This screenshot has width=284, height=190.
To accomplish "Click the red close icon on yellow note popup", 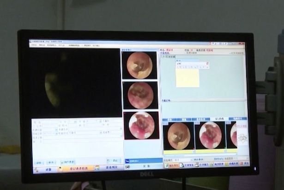I will tap(207, 63).
